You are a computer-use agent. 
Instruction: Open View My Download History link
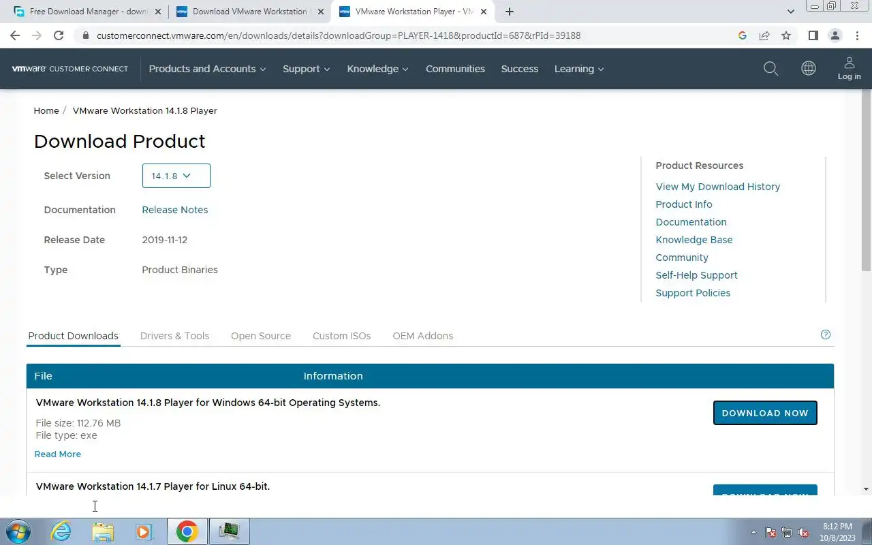(x=718, y=187)
